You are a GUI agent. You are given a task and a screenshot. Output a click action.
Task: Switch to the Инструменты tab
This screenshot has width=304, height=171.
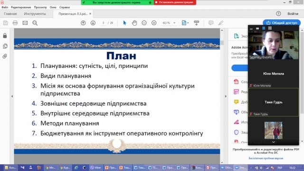pos(35,14)
